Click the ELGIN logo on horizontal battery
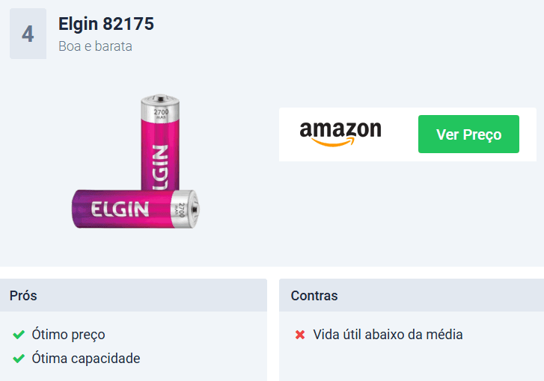Screen dimensions: 544x381 (x=120, y=209)
